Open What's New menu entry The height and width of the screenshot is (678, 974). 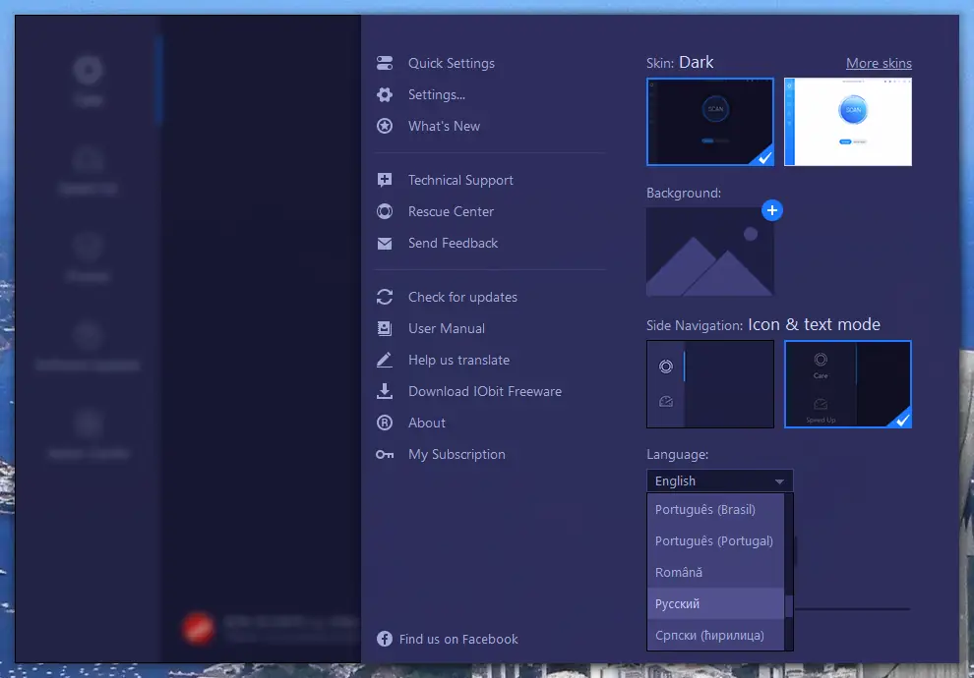444,126
